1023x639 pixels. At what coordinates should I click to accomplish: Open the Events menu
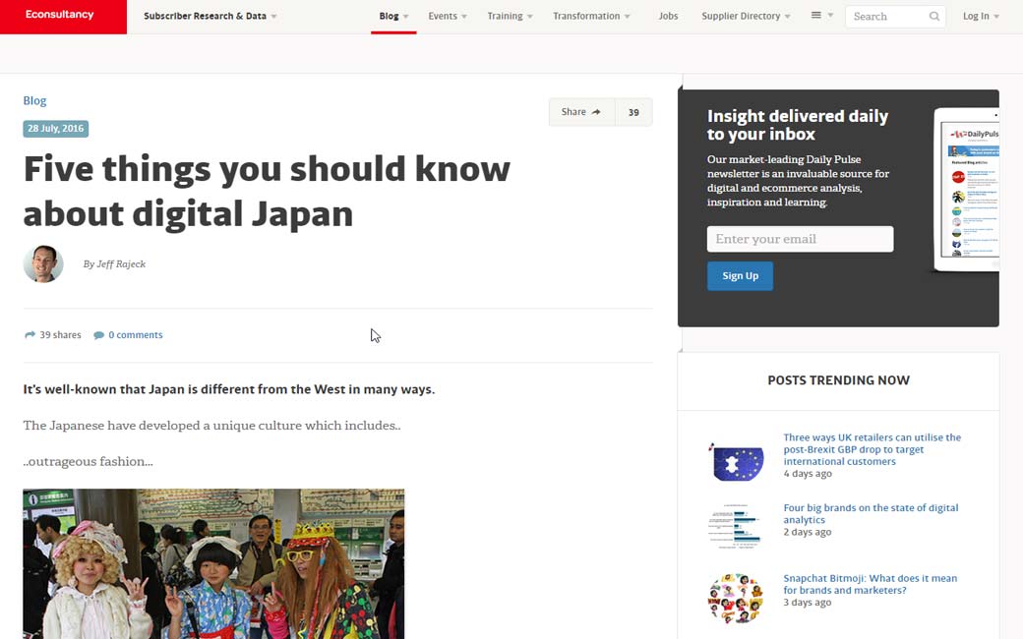448,17
